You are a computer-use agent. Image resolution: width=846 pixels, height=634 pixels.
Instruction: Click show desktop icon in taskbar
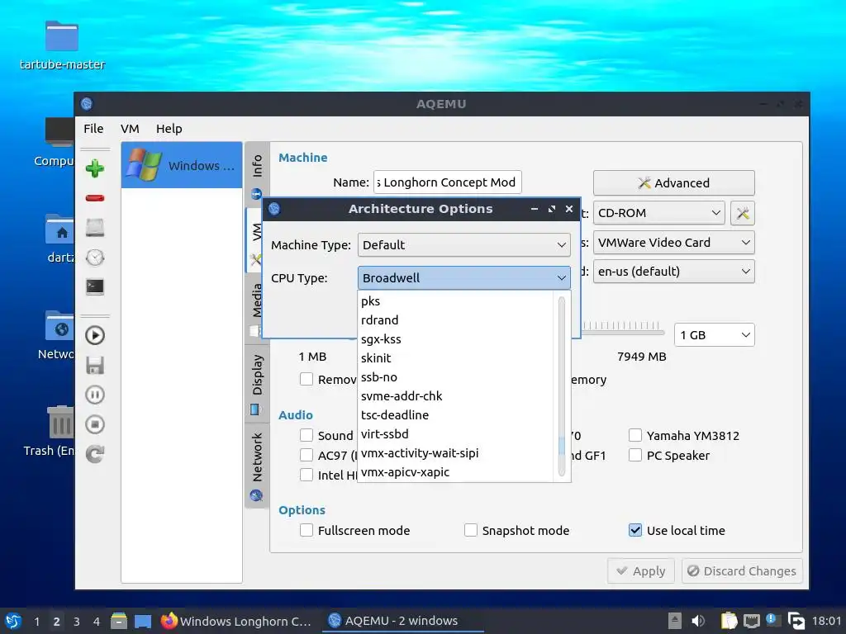pyautogui.click(x=142, y=621)
